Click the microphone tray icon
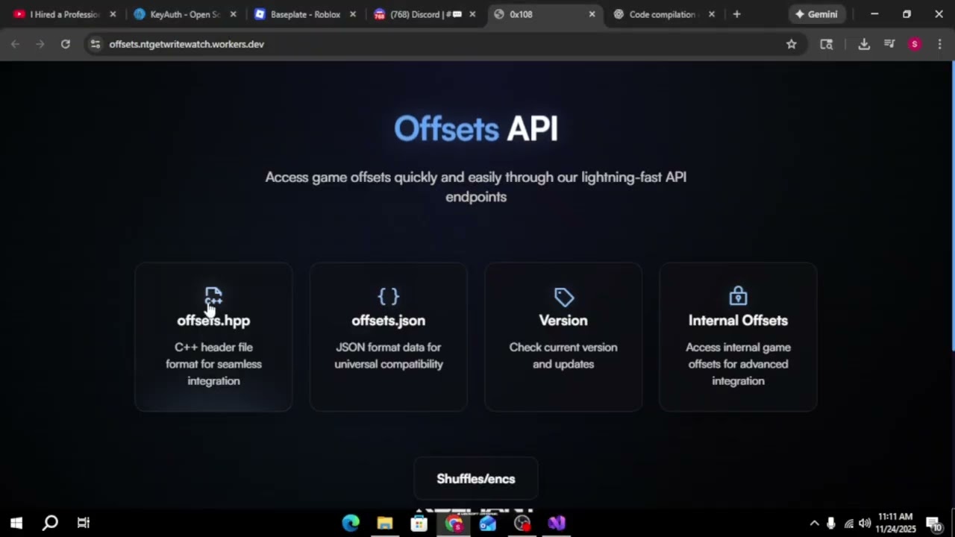This screenshot has height=537, width=955. click(831, 523)
